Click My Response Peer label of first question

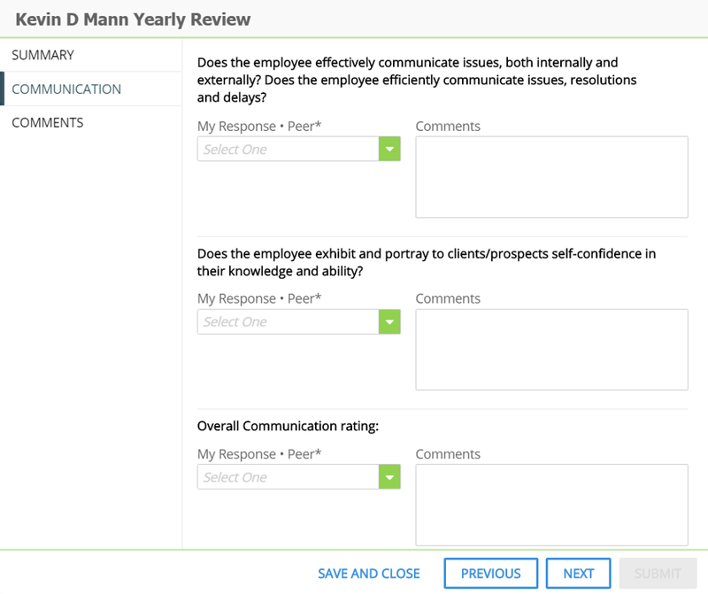point(259,126)
